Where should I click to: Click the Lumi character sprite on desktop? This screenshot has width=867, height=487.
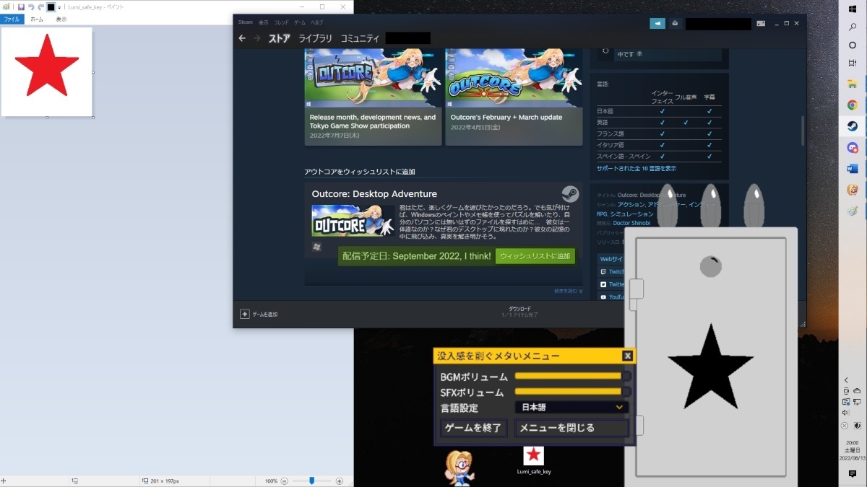point(460,468)
